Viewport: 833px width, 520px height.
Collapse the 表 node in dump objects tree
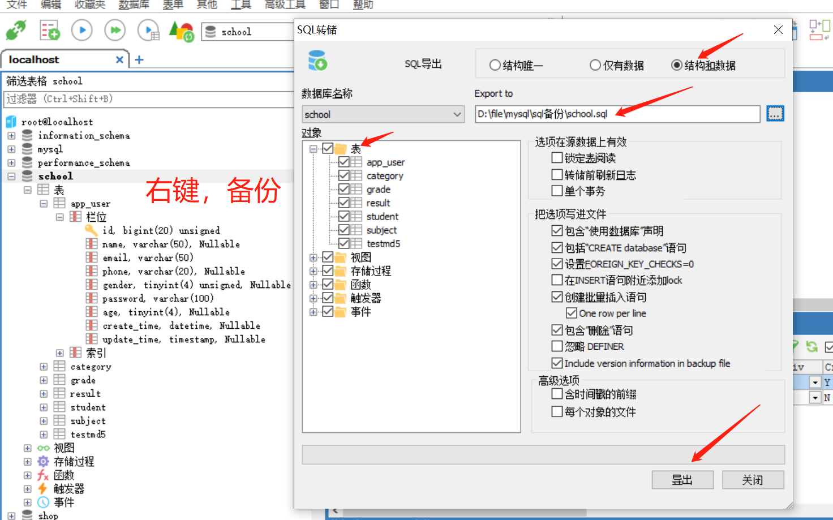[x=313, y=149]
